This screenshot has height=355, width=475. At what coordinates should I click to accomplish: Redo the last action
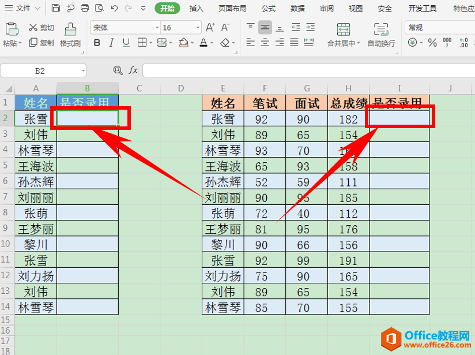click(x=129, y=8)
